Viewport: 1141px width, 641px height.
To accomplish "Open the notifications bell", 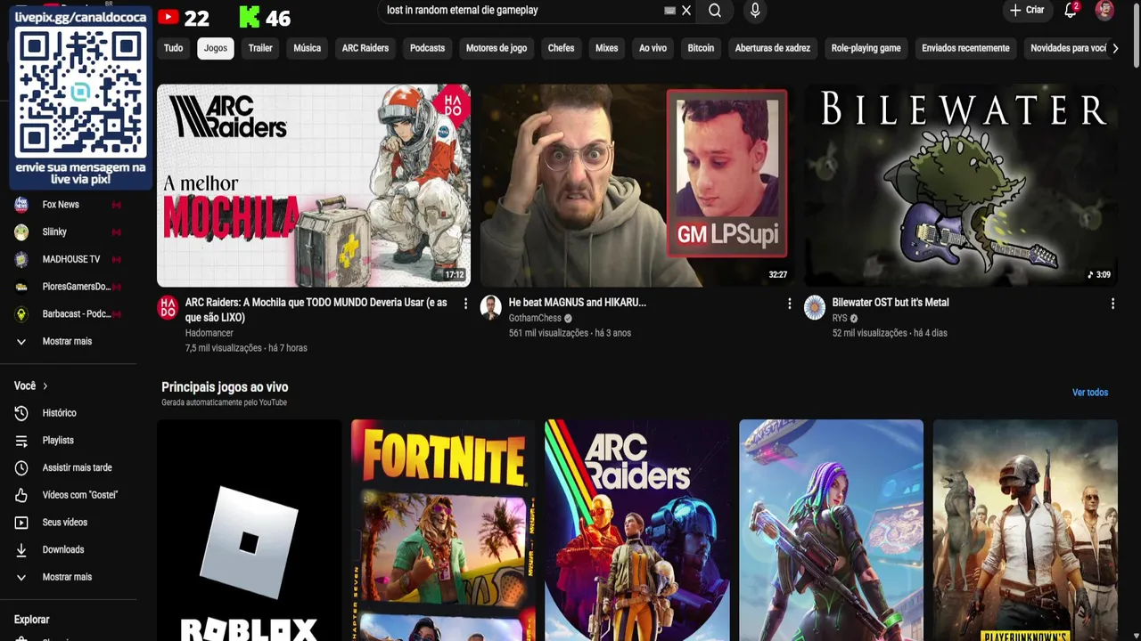I will coord(1071,11).
